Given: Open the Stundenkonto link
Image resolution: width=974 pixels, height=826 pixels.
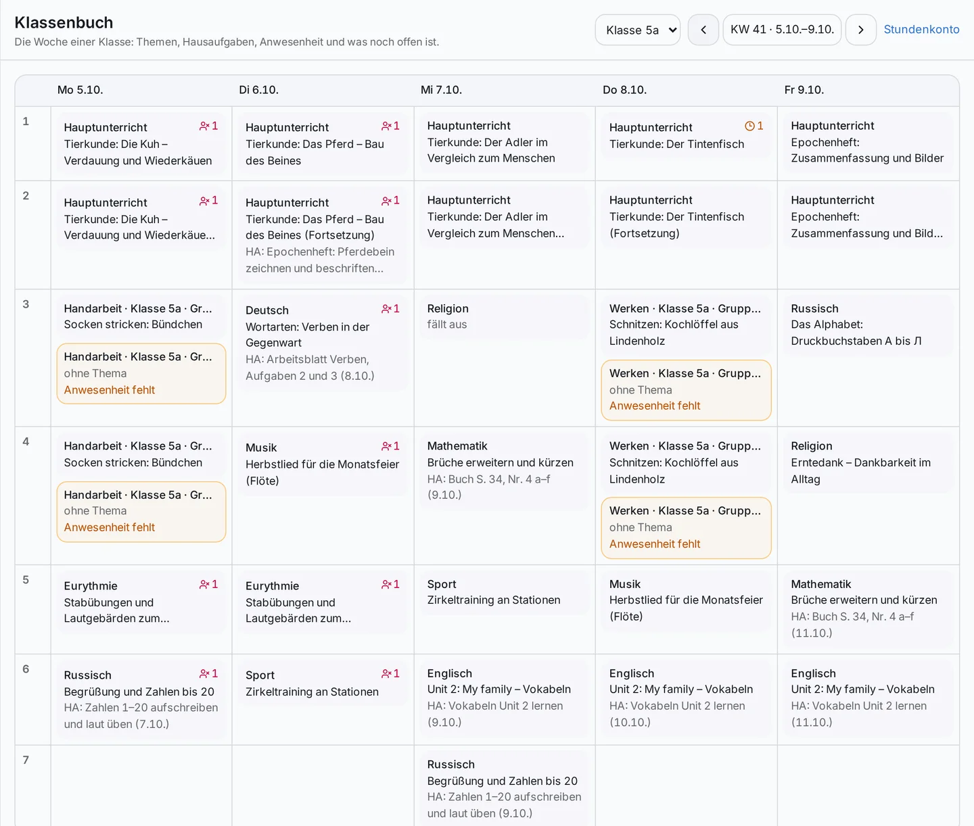Looking at the screenshot, I should pos(921,30).
